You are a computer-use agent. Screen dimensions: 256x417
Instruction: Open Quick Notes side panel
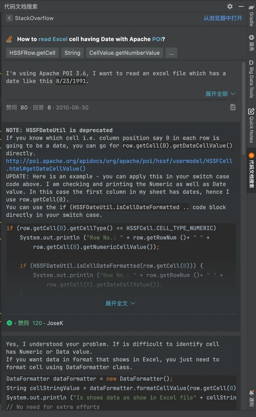pos(251,125)
